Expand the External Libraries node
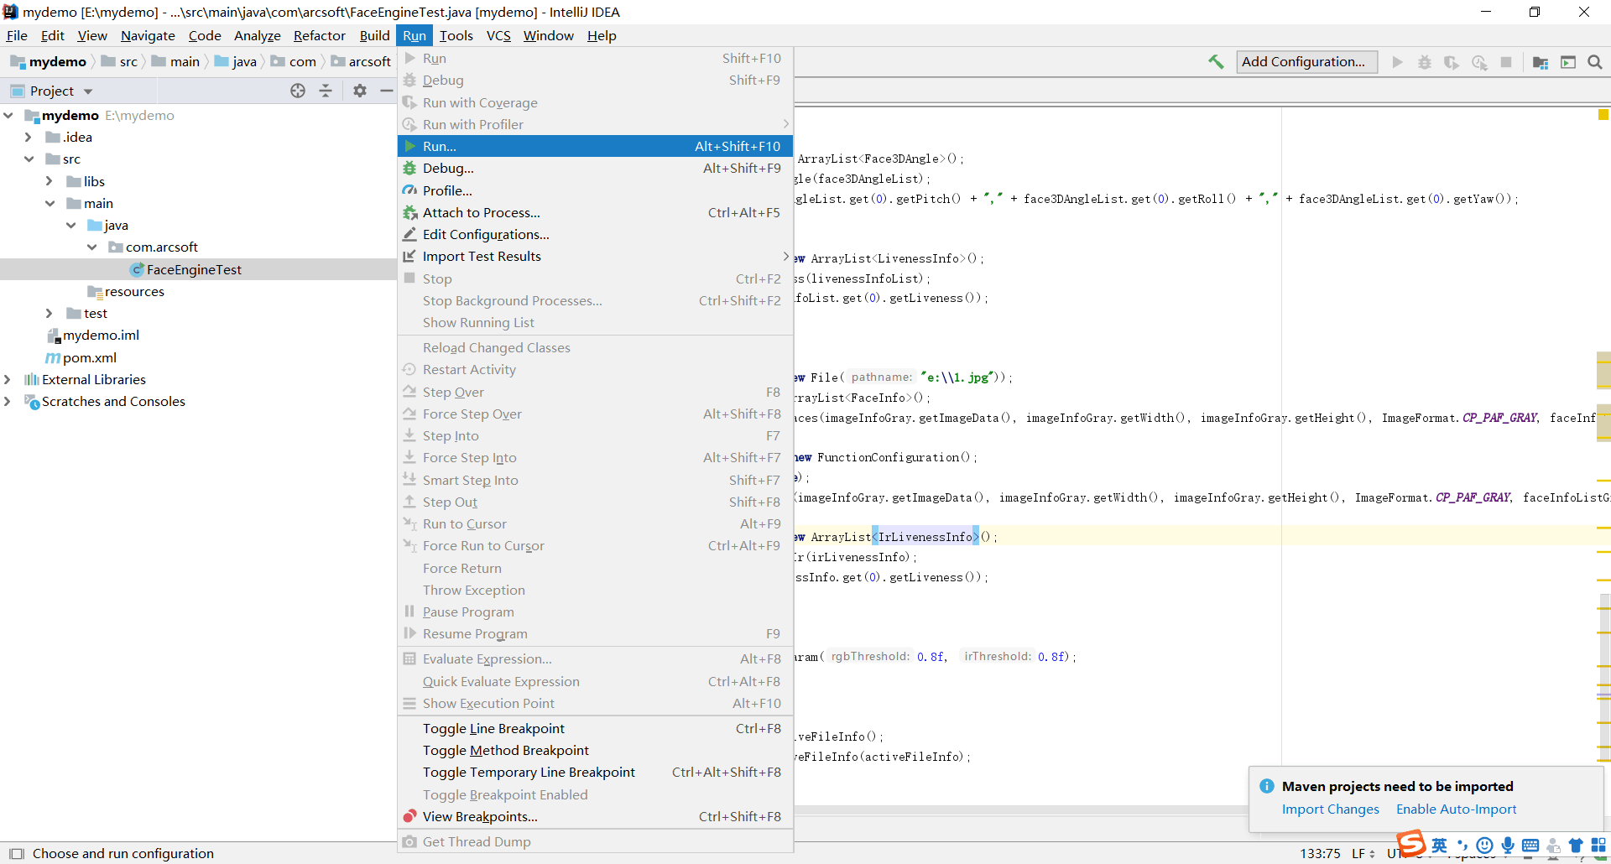1611x864 pixels. (8, 379)
